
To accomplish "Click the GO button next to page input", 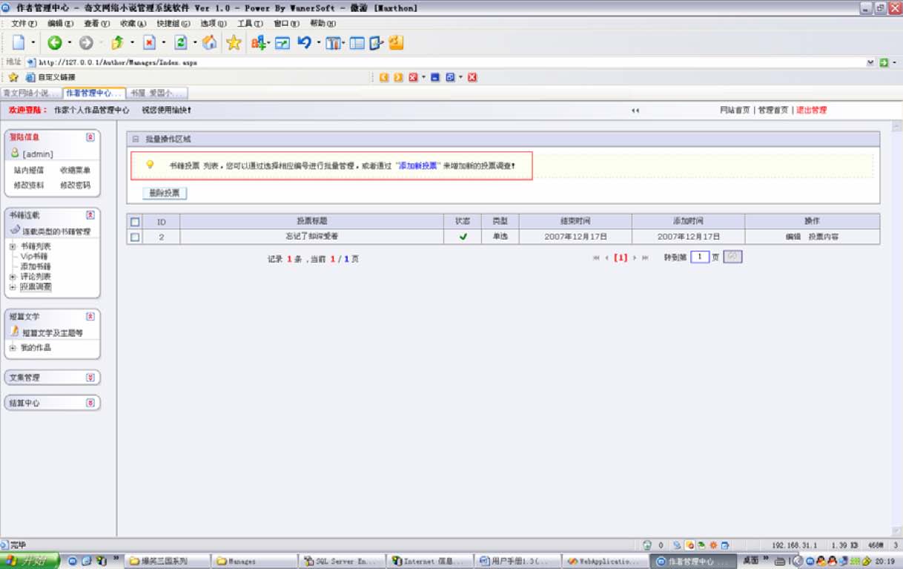I will [x=732, y=257].
